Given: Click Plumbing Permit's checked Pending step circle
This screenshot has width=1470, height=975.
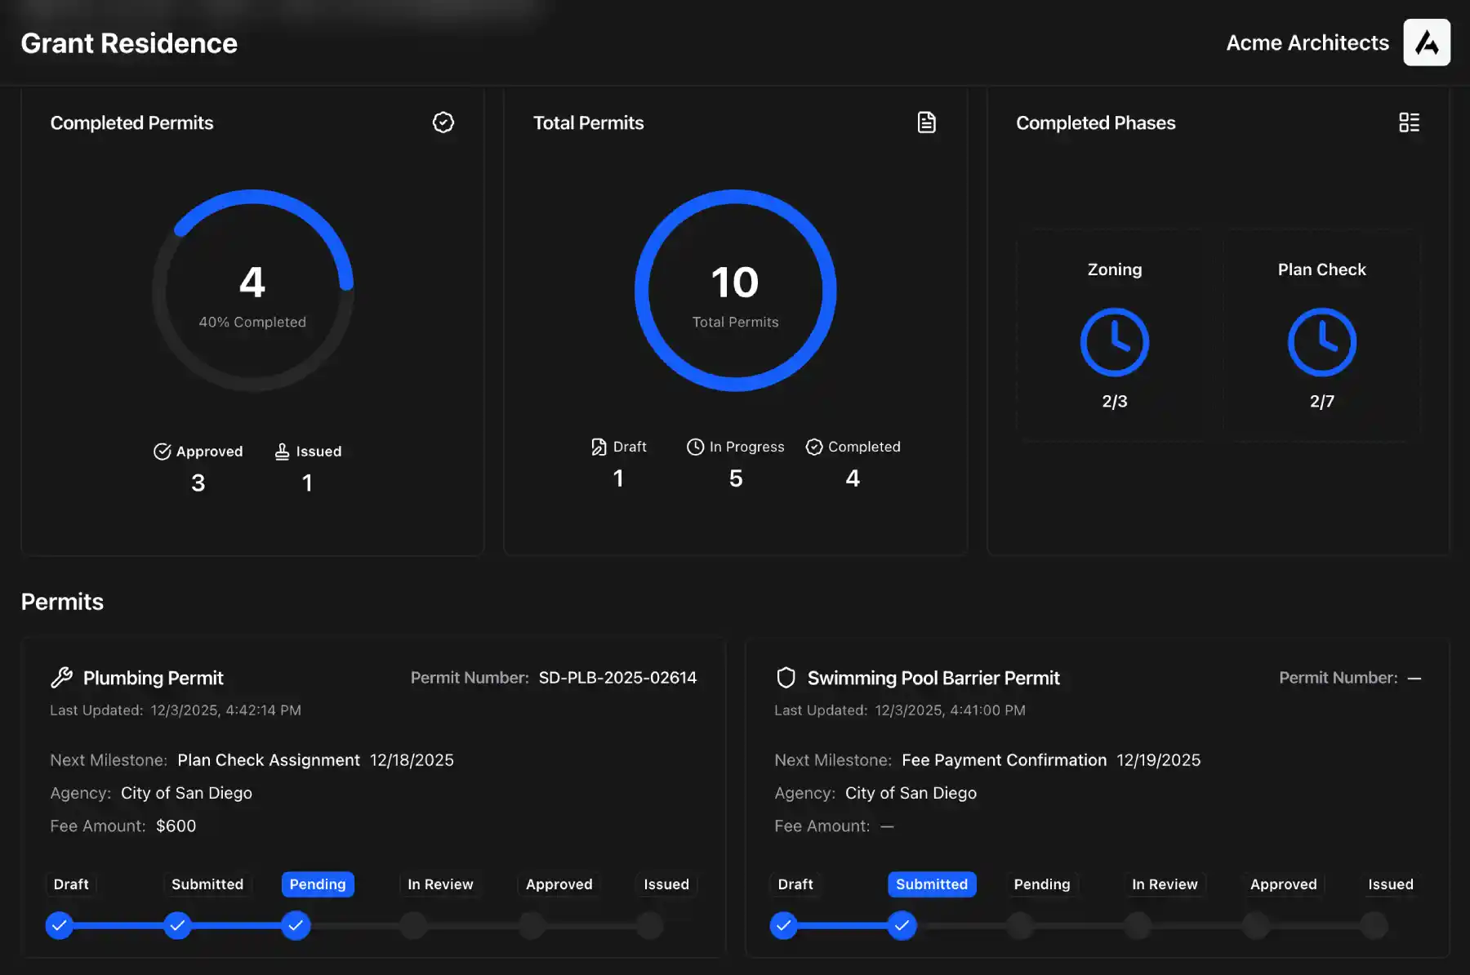Looking at the screenshot, I should click(x=296, y=925).
